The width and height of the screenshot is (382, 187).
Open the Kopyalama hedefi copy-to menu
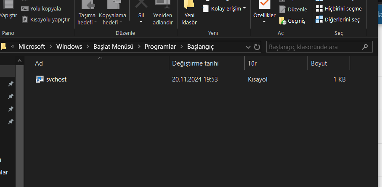(x=112, y=13)
